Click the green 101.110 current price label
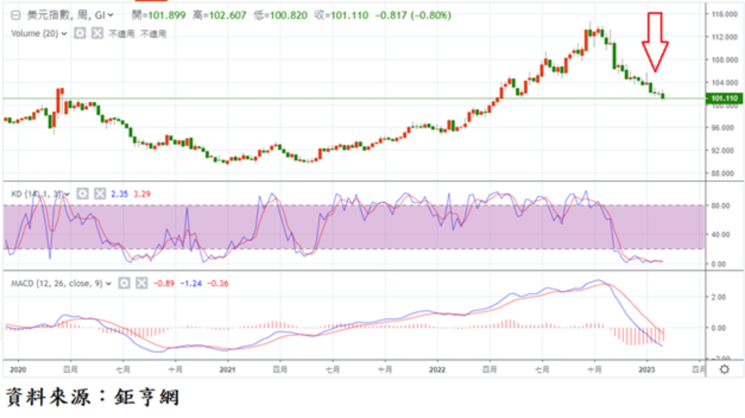Image resolution: width=745 pixels, height=418 pixels. click(x=724, y=99)
